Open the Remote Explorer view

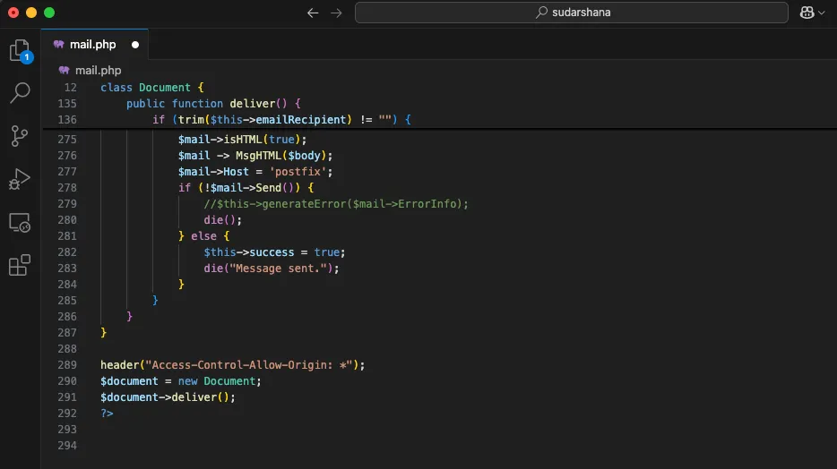point(20,222)
